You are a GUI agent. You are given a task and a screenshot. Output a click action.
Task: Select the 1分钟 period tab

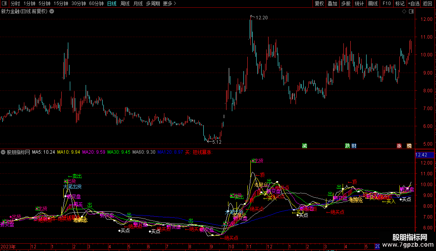coord(29,3)
